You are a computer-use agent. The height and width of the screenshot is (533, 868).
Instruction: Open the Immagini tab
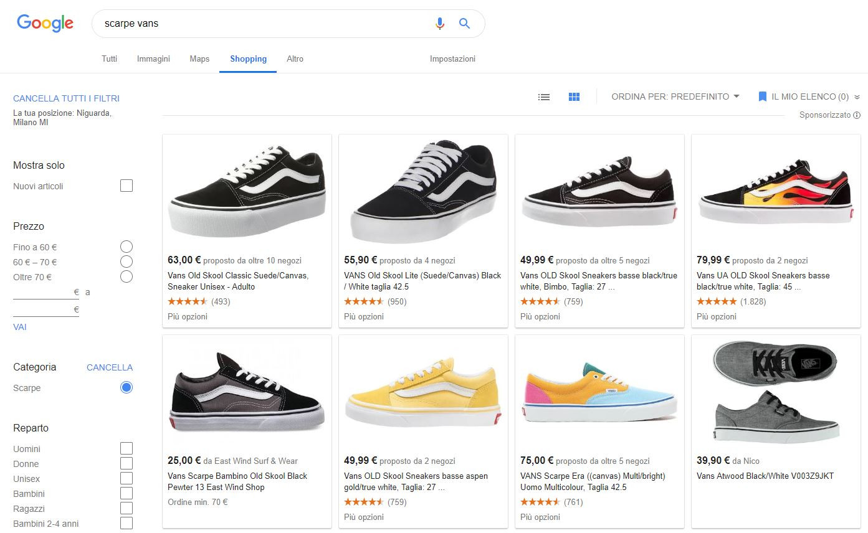(x=153, y=59)
